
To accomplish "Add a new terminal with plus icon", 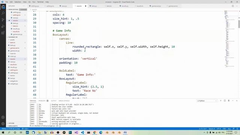I will (220, 100).
